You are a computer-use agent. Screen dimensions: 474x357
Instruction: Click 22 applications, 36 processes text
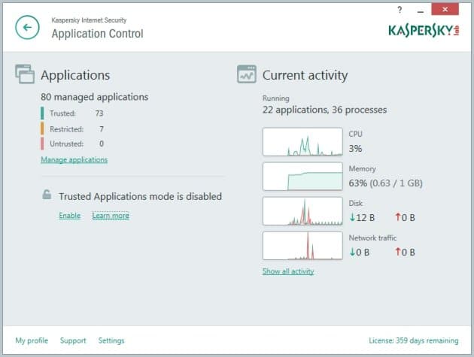click(325, 110)
